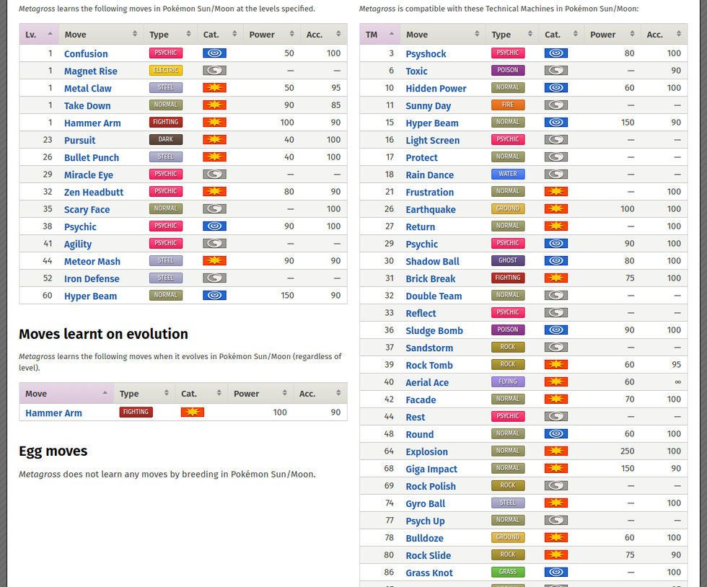Viewport: 707px width, 587px height.
Task: Click the status category icon for Magnet Rise
Action: 214,71
